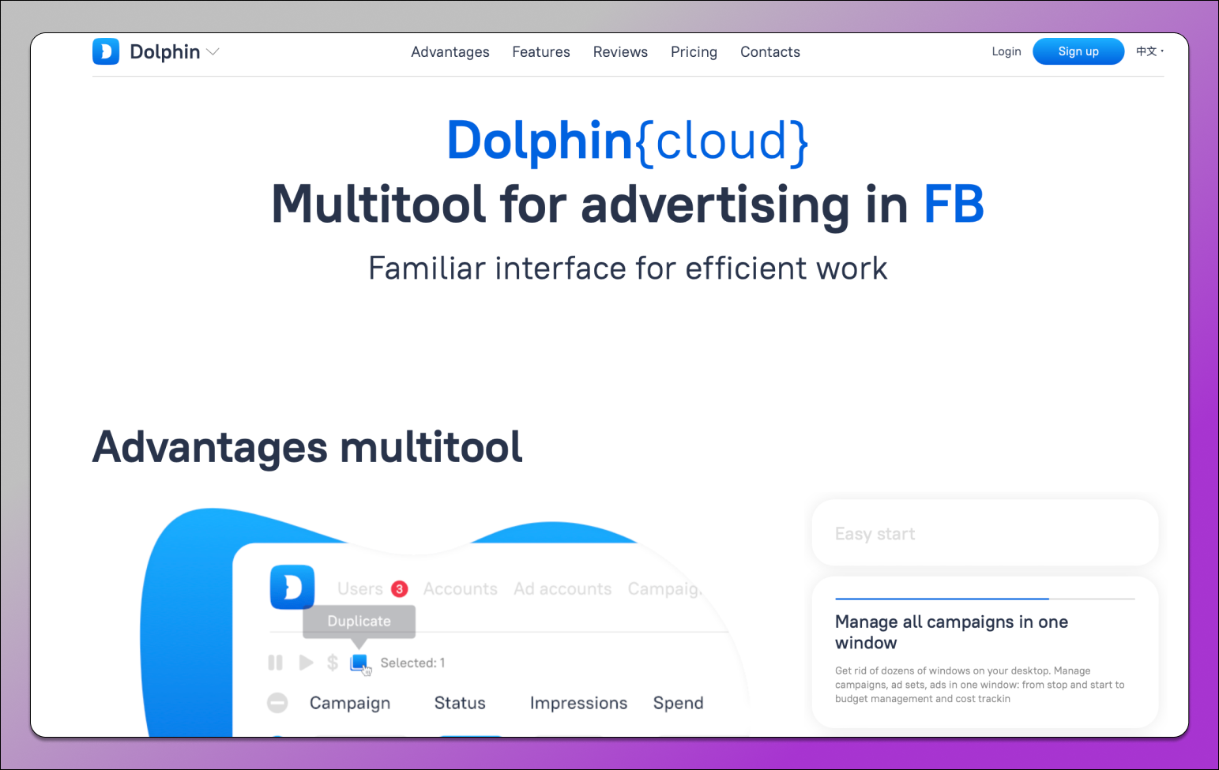Toggle the select-all minus checkbox beside Campaign
Viewport: 1219px width, 770px height.
pos(277,703)
